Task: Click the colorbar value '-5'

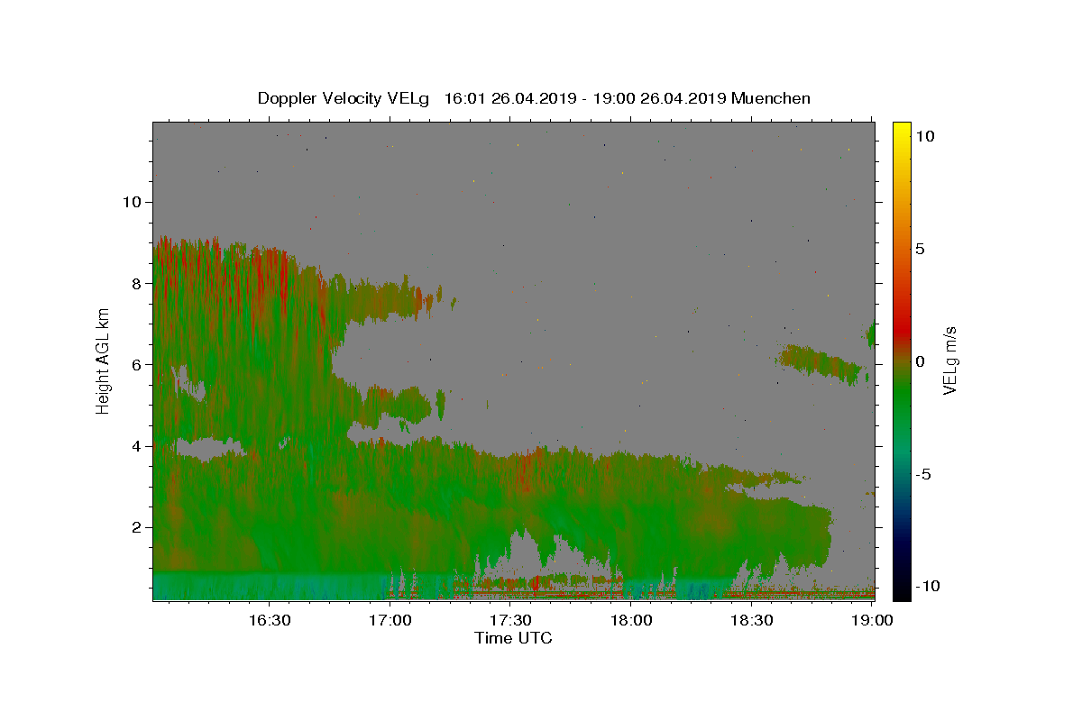Action: [924, 474]
